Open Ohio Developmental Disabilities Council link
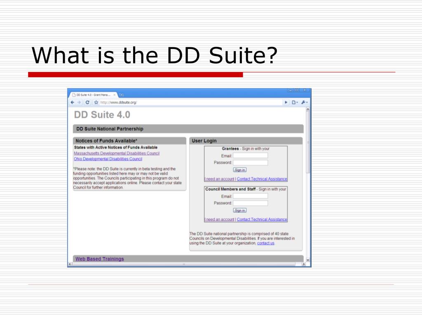The width and height of the screenshot is (422, 316). [x=108, y=159]
